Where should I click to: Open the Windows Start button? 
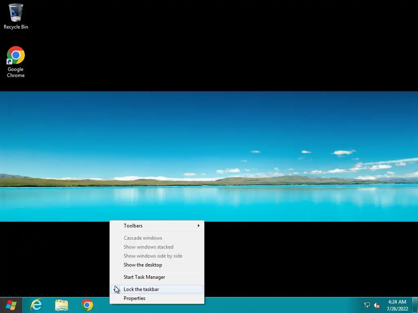point(11,305)
